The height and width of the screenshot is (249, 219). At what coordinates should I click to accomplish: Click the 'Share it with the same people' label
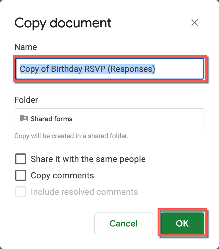coord(88,159)
